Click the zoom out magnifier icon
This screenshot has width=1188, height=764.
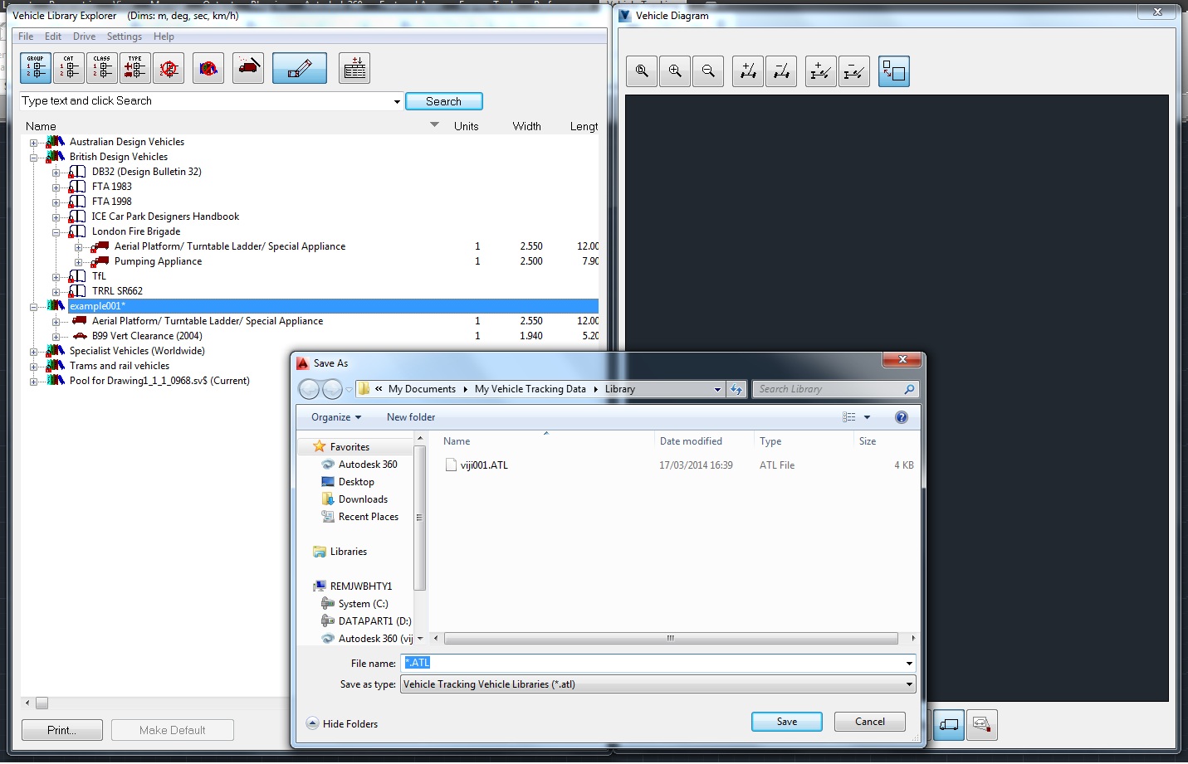click(x=708, y=71)
